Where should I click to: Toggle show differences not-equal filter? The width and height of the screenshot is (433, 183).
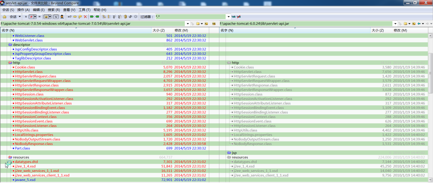click(31, 16)
